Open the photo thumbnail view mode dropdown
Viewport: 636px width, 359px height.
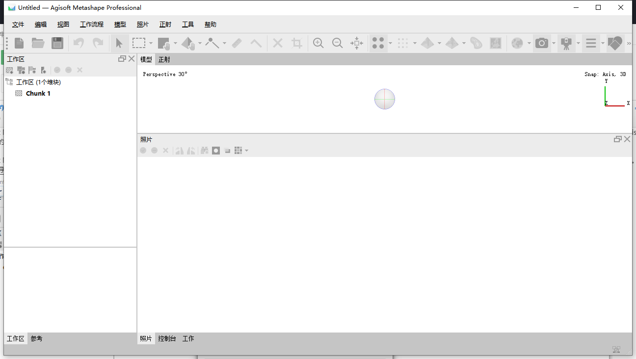click(x=246, y=151)
